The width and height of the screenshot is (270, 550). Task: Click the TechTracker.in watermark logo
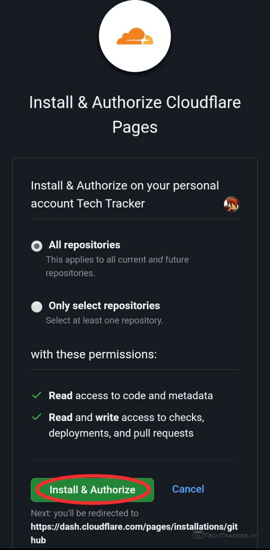[x=225, y=535]
